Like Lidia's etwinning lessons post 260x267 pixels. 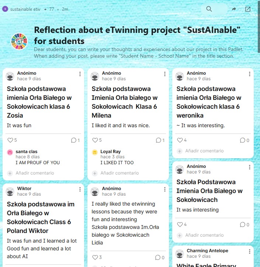[x=95, y=257]
